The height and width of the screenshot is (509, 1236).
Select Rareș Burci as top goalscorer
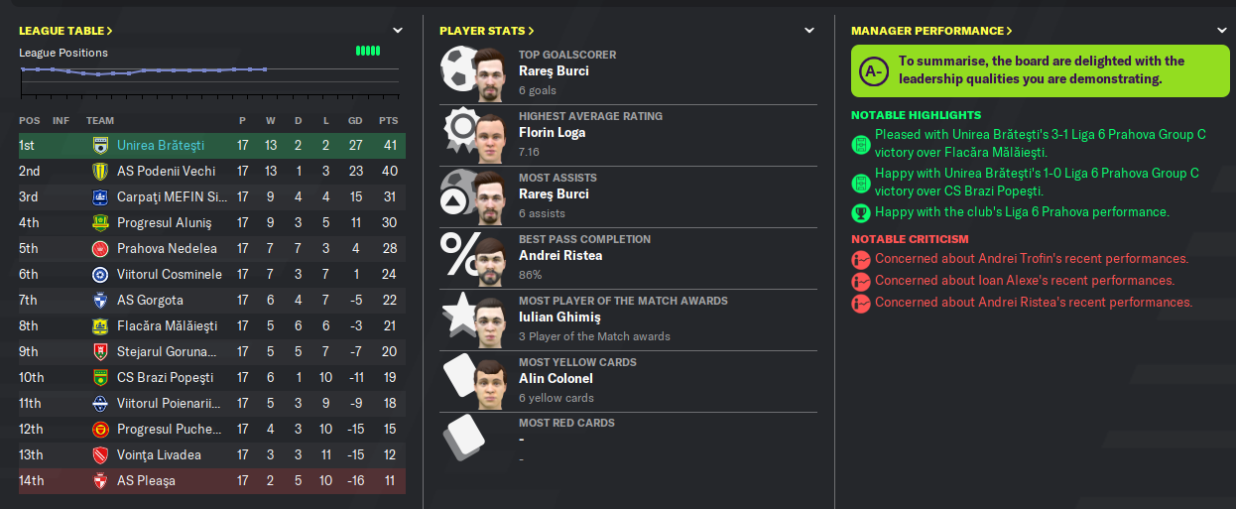(x=554, y=70)
